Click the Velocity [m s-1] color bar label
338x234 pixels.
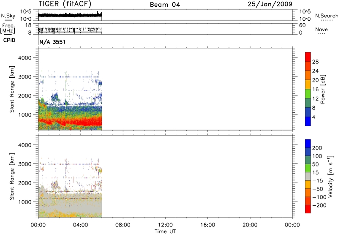pos(330,176)
